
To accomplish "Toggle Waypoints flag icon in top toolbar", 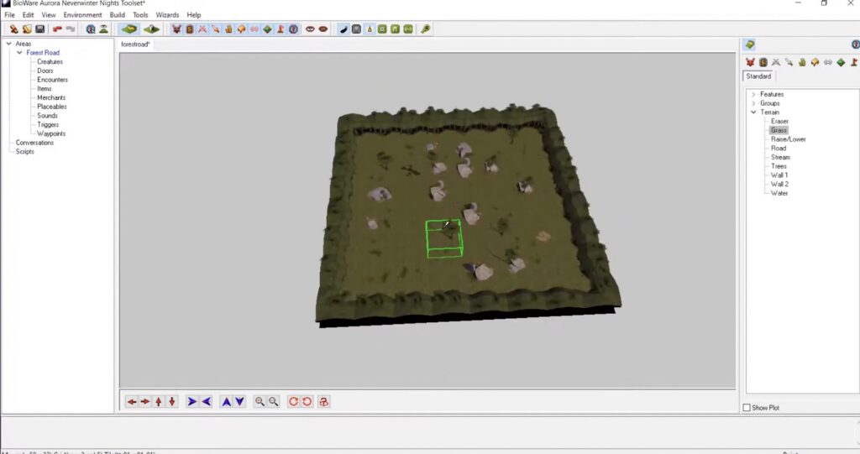I will [x=281, y=29].
